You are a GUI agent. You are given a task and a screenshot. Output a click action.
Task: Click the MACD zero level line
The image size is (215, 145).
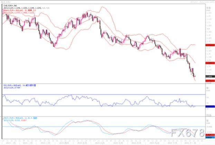(x=104, y=127)
